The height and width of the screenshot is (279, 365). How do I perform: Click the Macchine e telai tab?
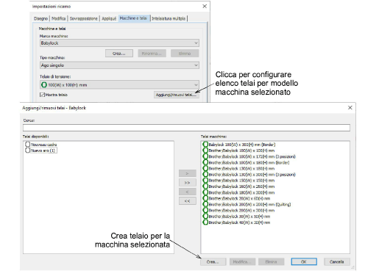pos(134,18)
